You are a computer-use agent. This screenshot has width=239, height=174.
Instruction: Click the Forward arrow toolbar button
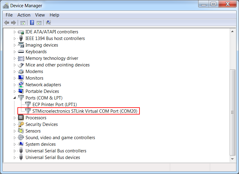[x=13, y=23]
